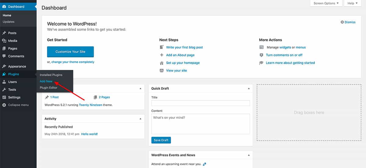Image resolution: width=366 pixels, height=168 pixels.
Task: Click the plus icon beside About page
Action: tap(162, 55)
